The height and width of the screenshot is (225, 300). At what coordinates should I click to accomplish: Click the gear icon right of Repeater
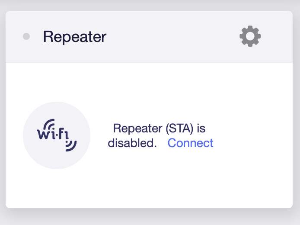tap(250, 36)
